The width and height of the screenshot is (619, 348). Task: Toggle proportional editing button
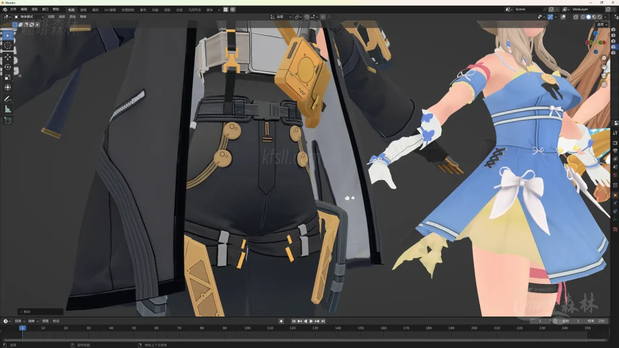point(323,17)
